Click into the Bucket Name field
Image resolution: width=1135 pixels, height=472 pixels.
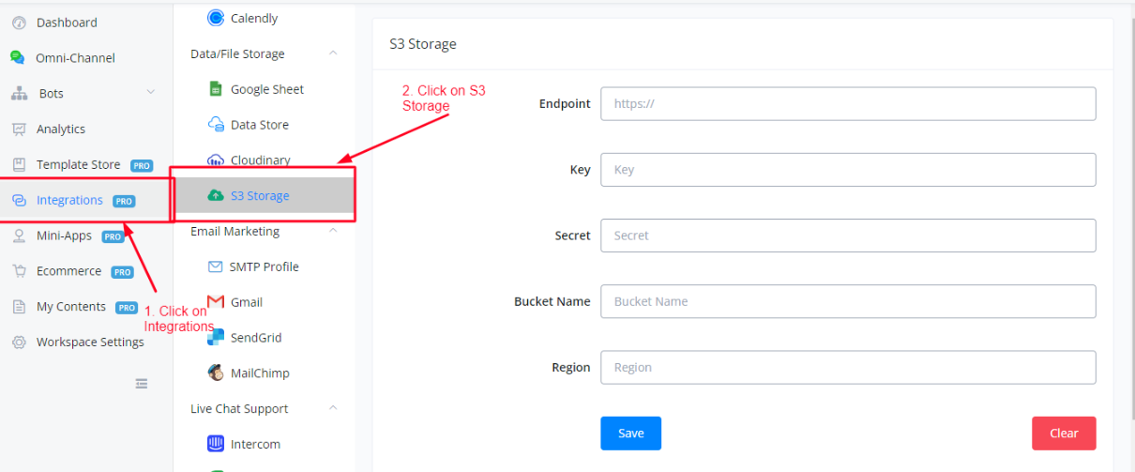pyautogui.click(x=848, y=301)
